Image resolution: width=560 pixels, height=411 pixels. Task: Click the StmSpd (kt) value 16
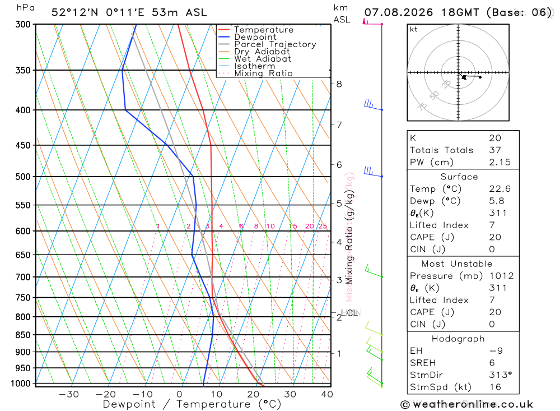point(495,387)
